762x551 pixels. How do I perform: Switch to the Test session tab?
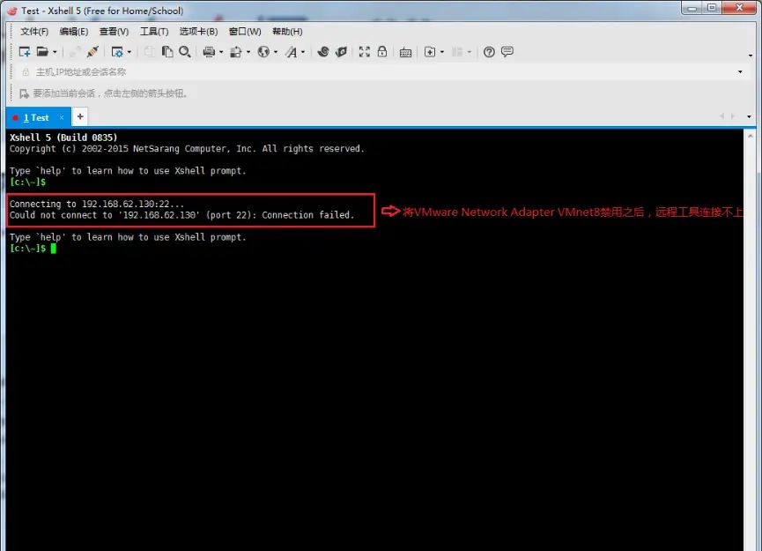pyautogui.click(x=35, y=116)
